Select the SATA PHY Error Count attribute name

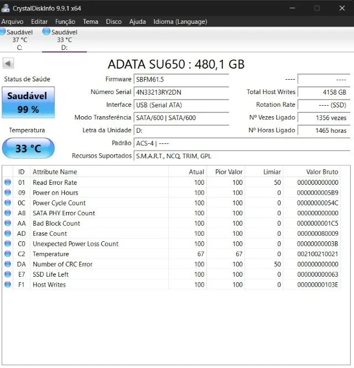click(64, 213)
